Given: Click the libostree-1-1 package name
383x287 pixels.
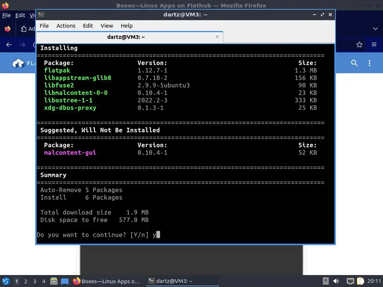Looking at the screenshot, I should coord(68,100).
